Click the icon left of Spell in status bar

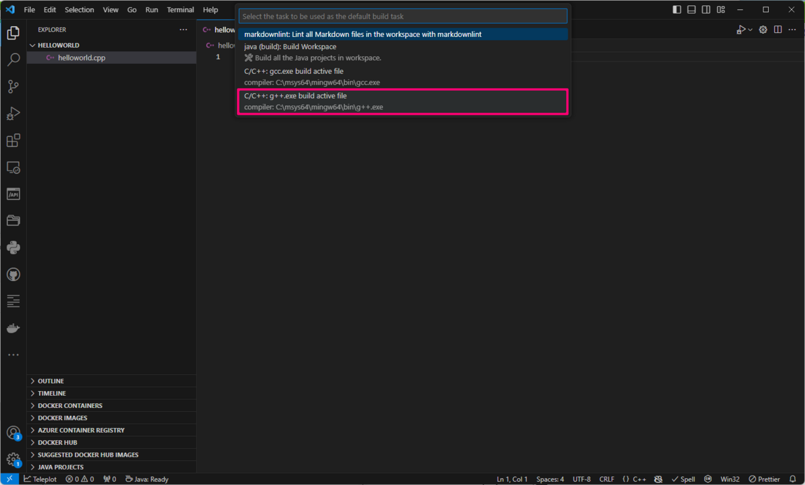click(658, 479)
